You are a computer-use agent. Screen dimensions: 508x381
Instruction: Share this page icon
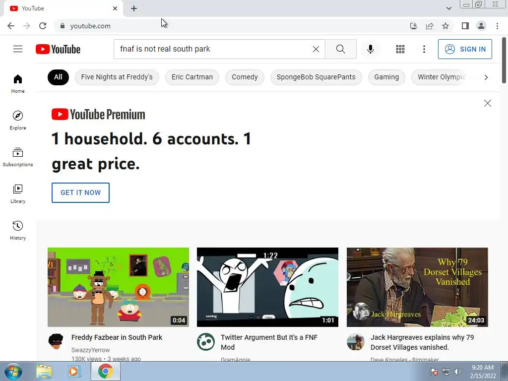coord(430,26)
